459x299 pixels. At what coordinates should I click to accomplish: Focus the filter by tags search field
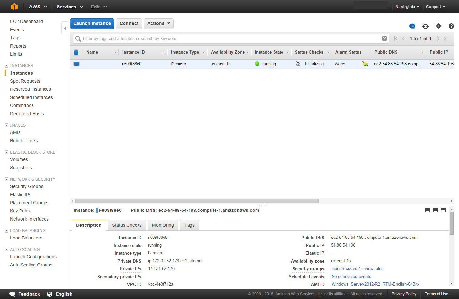[x=231, y=39]
